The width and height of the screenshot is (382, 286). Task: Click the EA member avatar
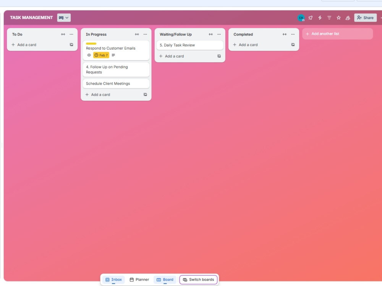(x=301, y=18)
